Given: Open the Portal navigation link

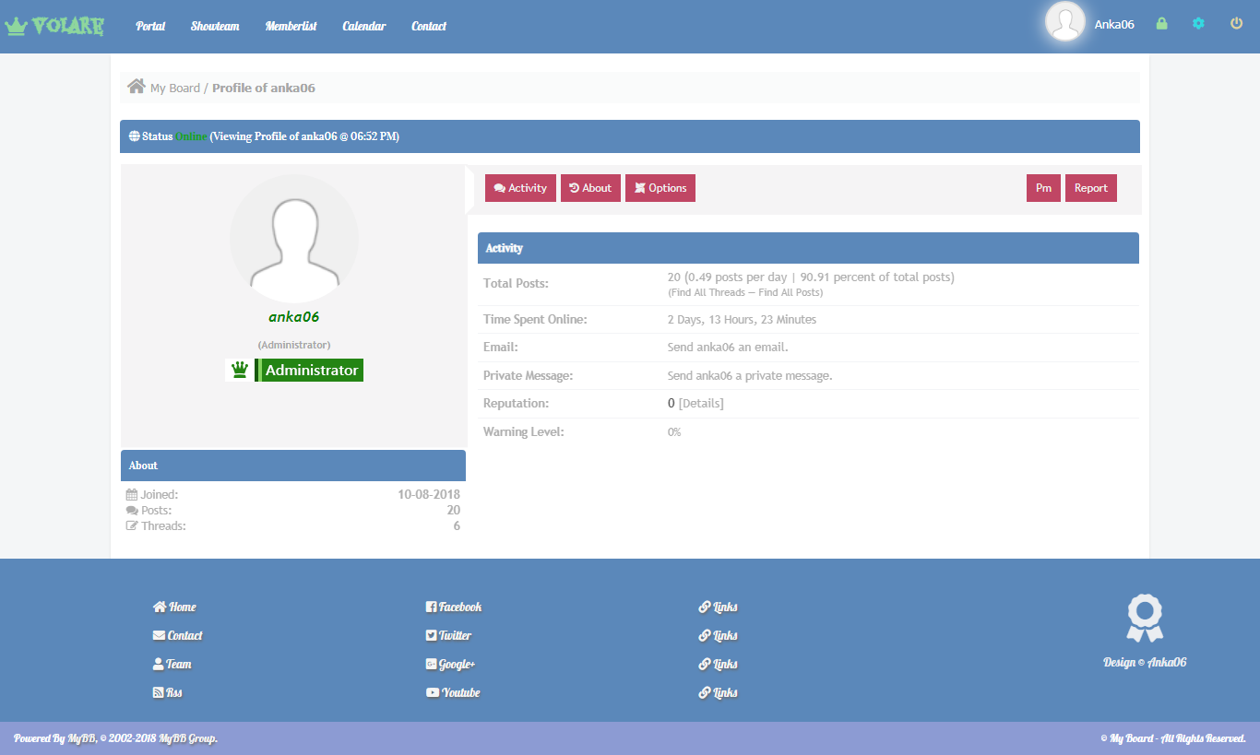Looking at the screenshot, I should [150, 26].
